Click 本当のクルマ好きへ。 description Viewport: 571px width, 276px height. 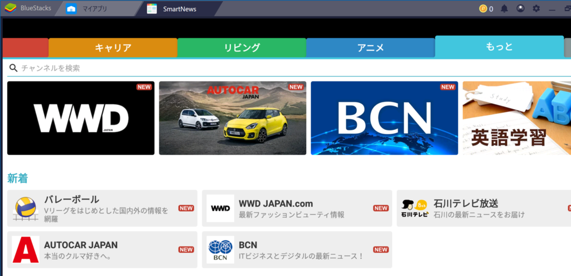tap(78, 256)
